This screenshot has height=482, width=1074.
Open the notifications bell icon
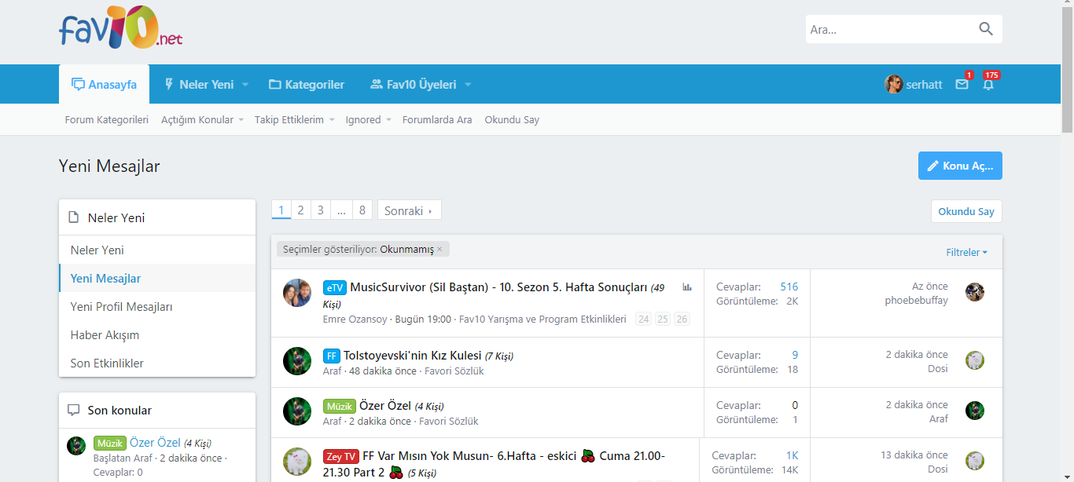(988, 85)
